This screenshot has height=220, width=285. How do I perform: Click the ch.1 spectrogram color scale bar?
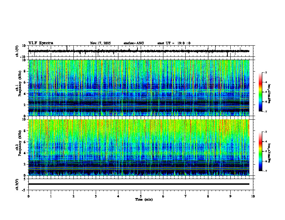coord(261,92)
